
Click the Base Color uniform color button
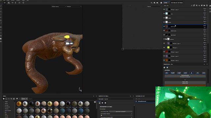tap(185, 83)
